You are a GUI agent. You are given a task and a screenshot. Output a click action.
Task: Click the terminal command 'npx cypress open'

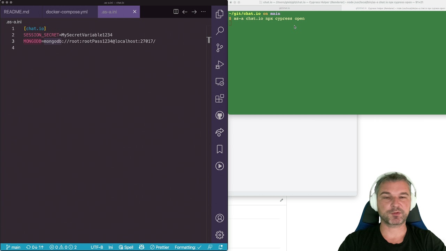tap(285, 18)
